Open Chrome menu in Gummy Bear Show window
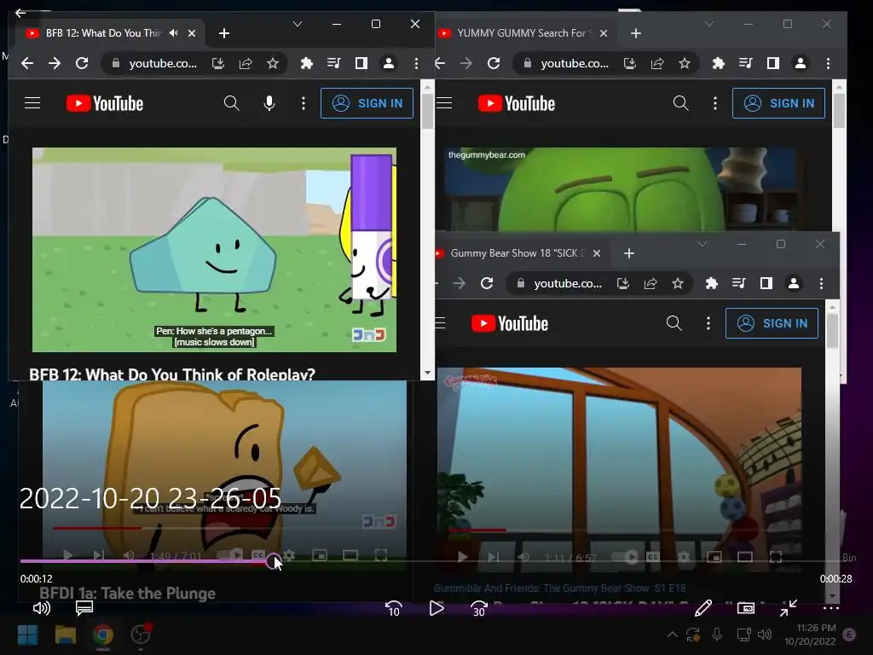873x655 pixels. click(x=821, y=283)
